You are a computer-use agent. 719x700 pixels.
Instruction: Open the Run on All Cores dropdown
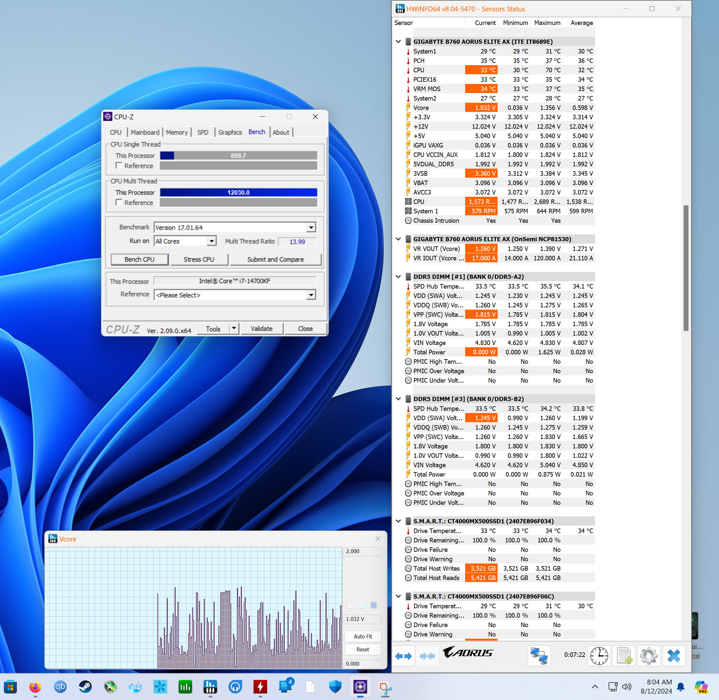211,241
